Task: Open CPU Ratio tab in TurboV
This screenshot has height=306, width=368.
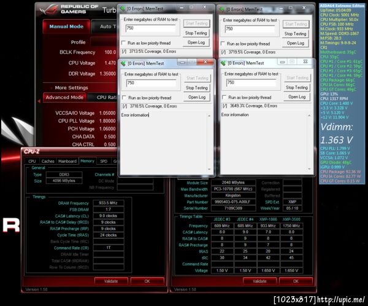Action: pos(103,97)
